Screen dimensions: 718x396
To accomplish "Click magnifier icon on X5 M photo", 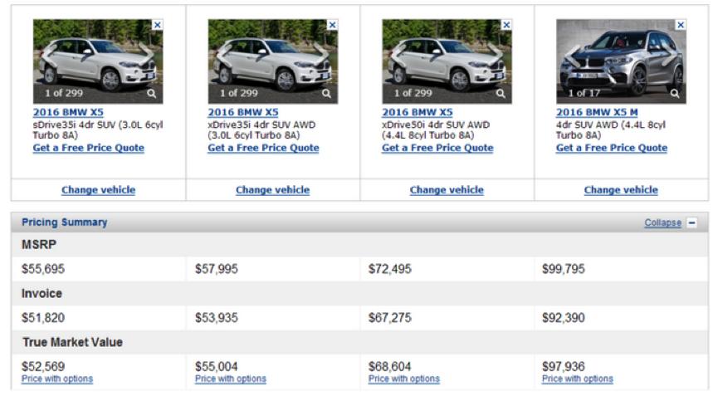I will 675,94.
